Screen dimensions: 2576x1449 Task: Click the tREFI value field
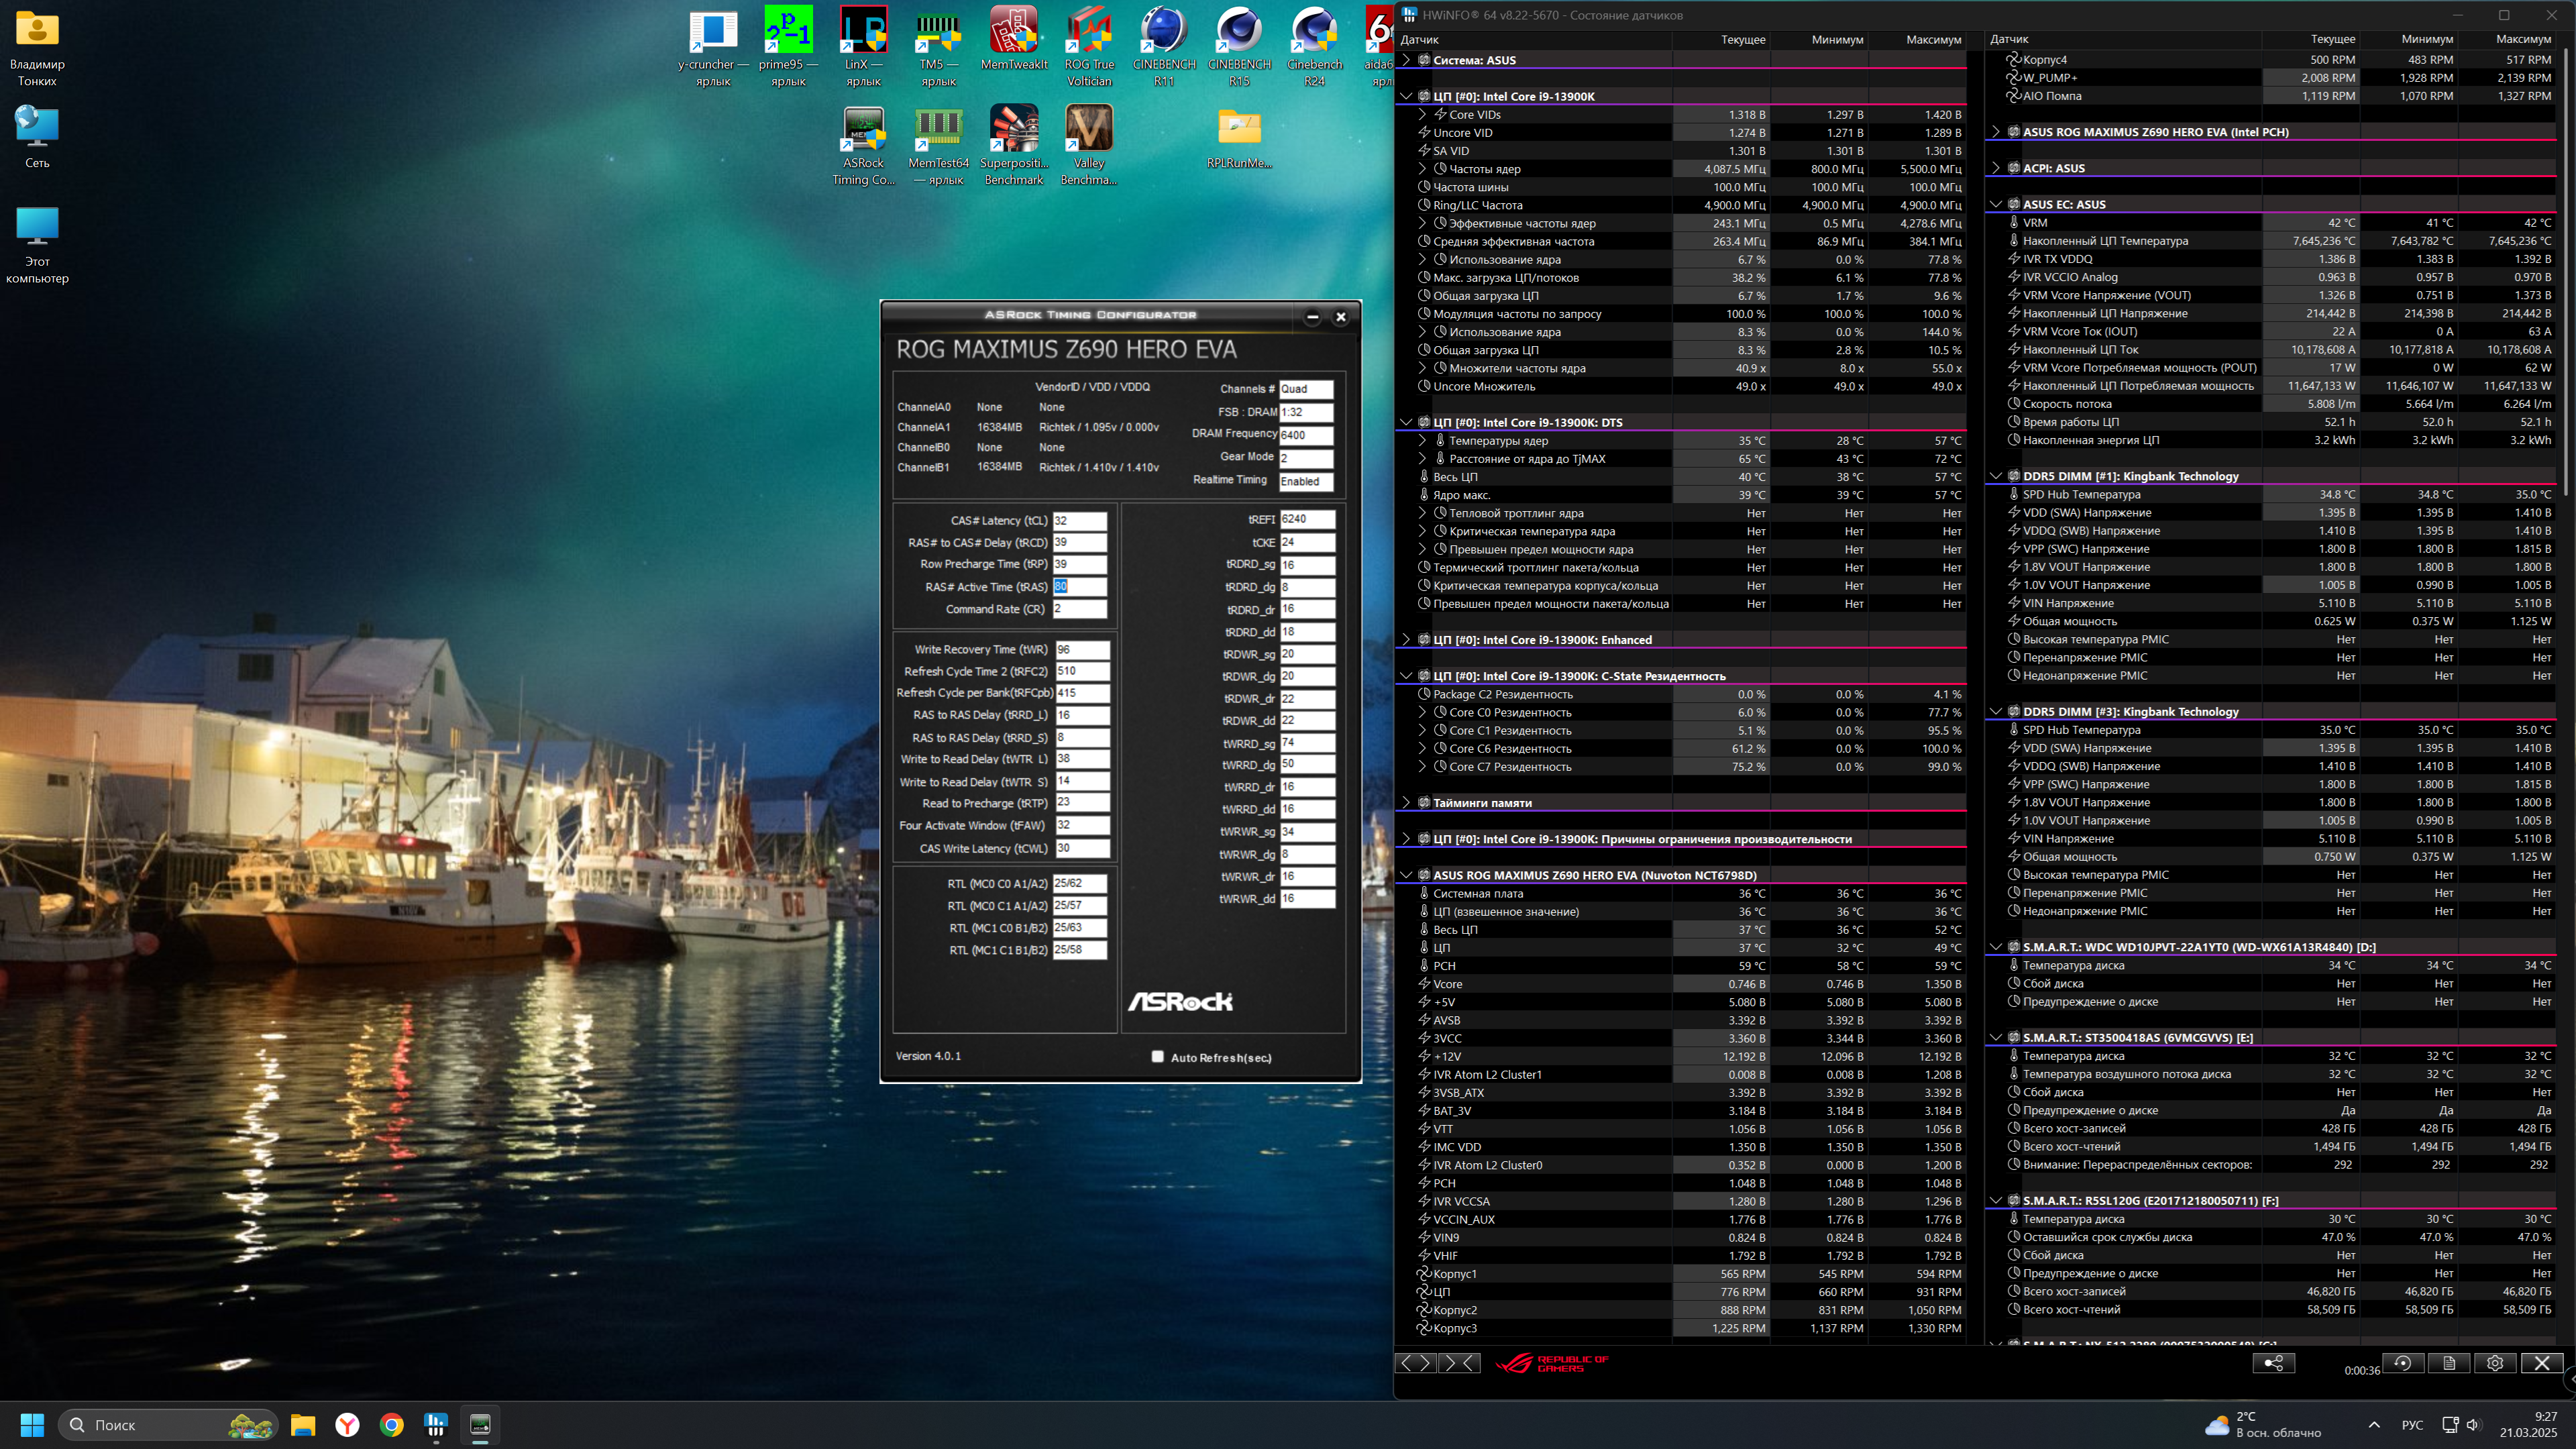(x=1306, y=519)
